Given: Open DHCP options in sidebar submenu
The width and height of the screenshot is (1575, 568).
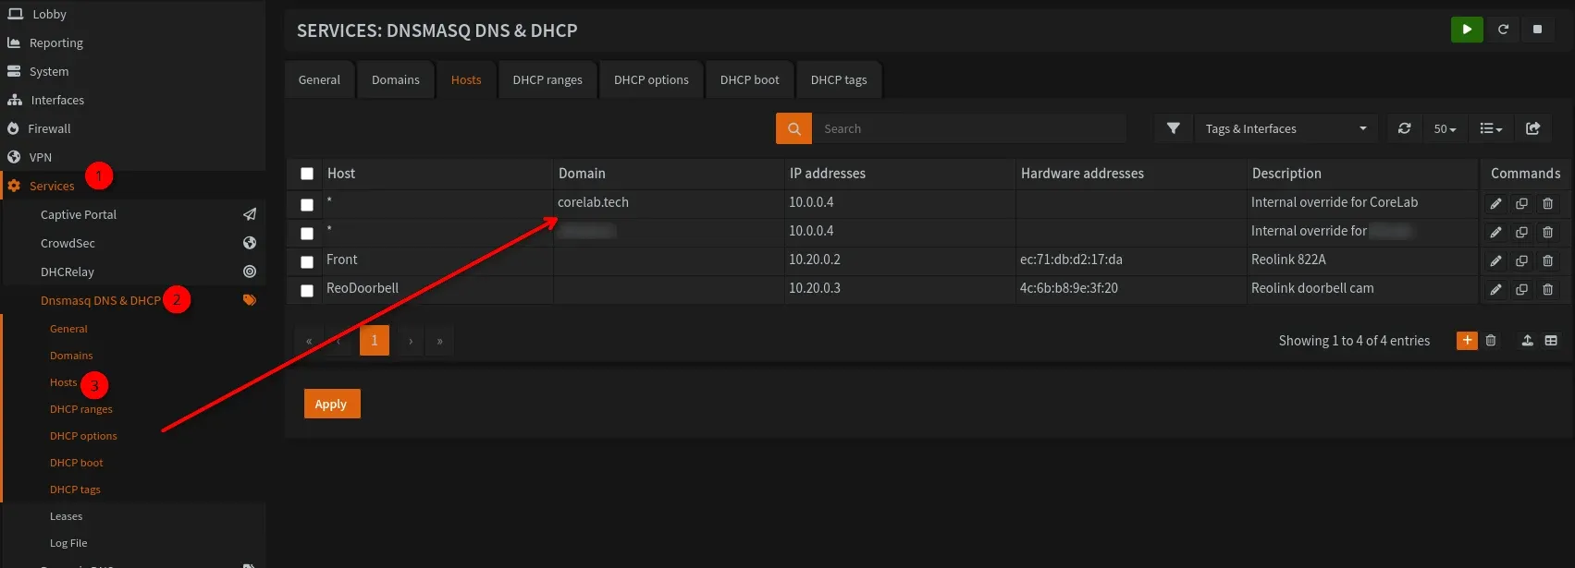Looking at the screenshot, I should coord(83,436).
